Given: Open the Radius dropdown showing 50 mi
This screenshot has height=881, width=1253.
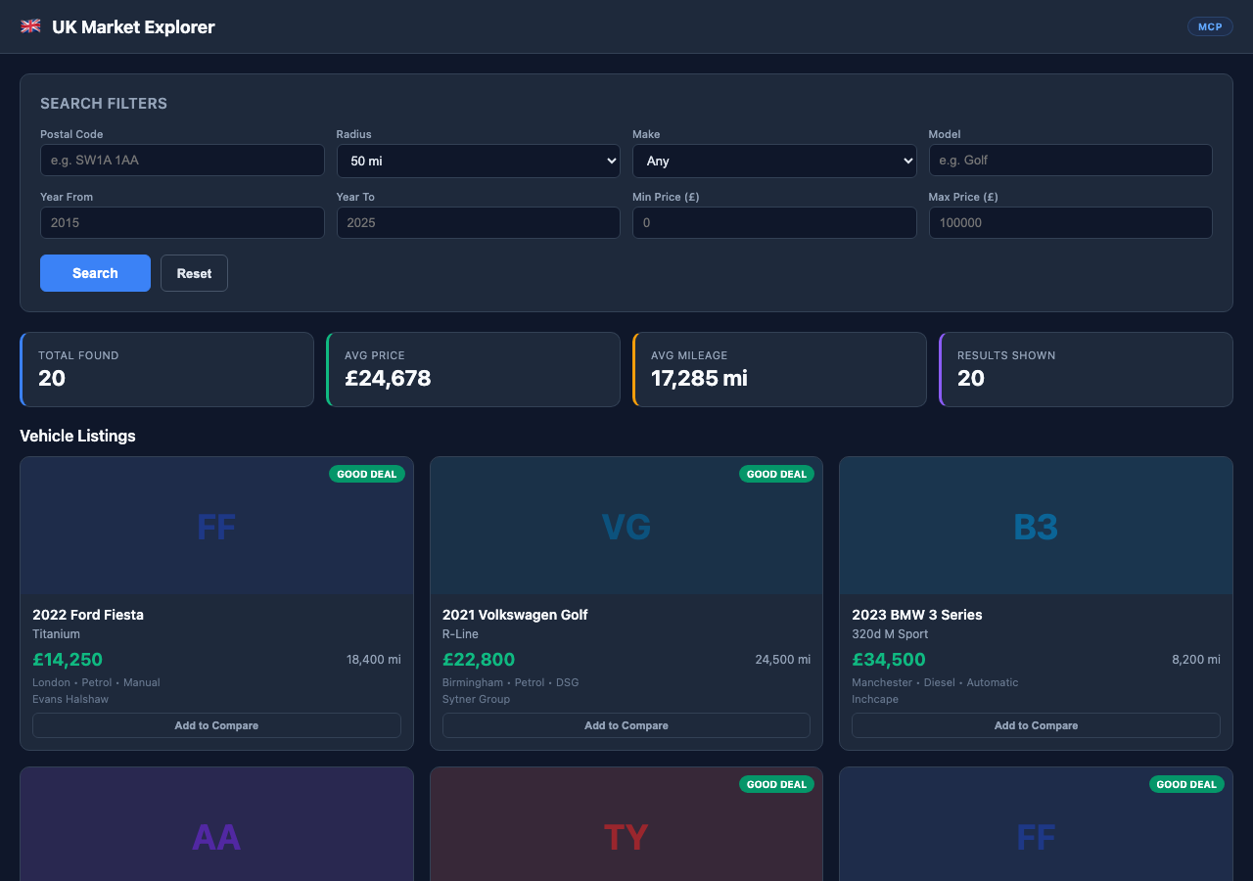Looking at the screenshot, I should click(x=478, y=161).
